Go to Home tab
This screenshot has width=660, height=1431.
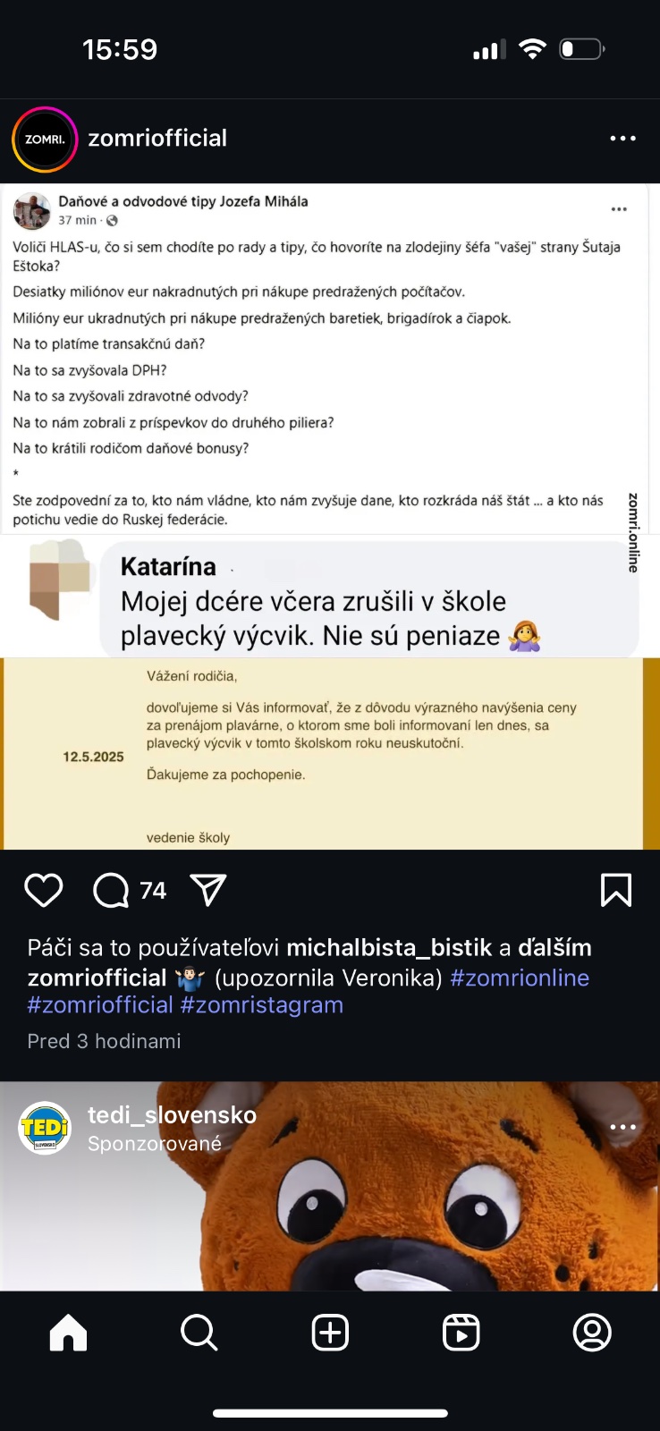tap(68, 1333)
